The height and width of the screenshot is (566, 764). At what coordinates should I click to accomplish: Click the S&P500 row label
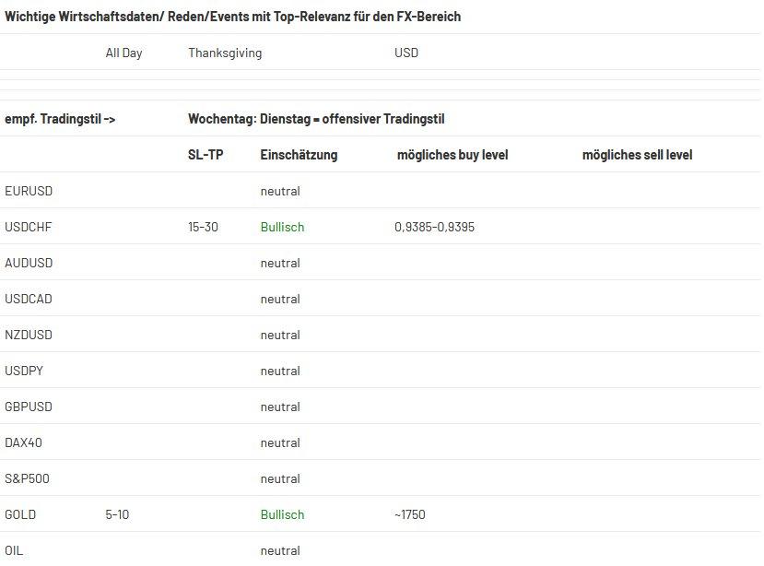pos(27,478)
